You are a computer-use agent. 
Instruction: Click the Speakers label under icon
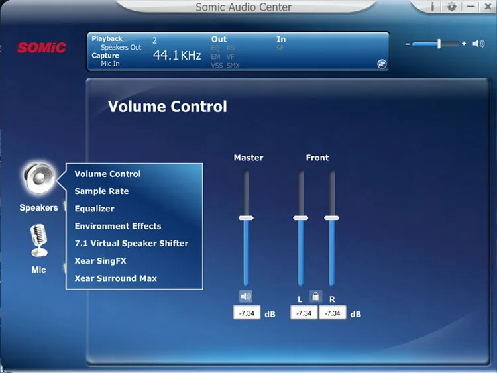[38, 207]
